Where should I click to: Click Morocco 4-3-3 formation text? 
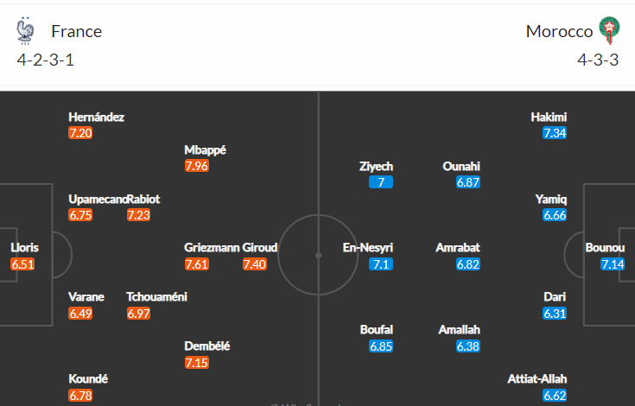598,60
